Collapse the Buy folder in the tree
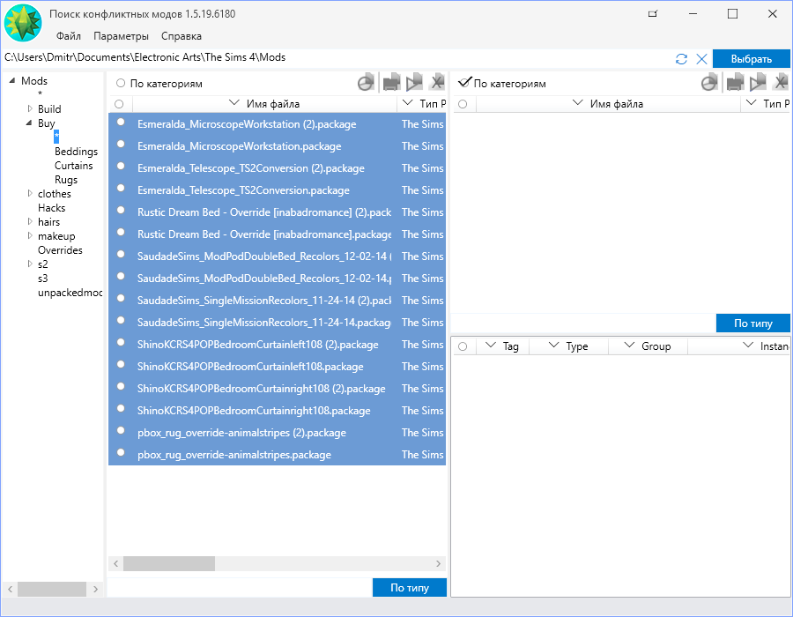 [29, 123]
